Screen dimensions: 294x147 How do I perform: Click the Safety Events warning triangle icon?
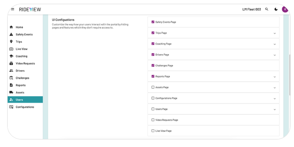pyautogui.click(x=11, y=34)
